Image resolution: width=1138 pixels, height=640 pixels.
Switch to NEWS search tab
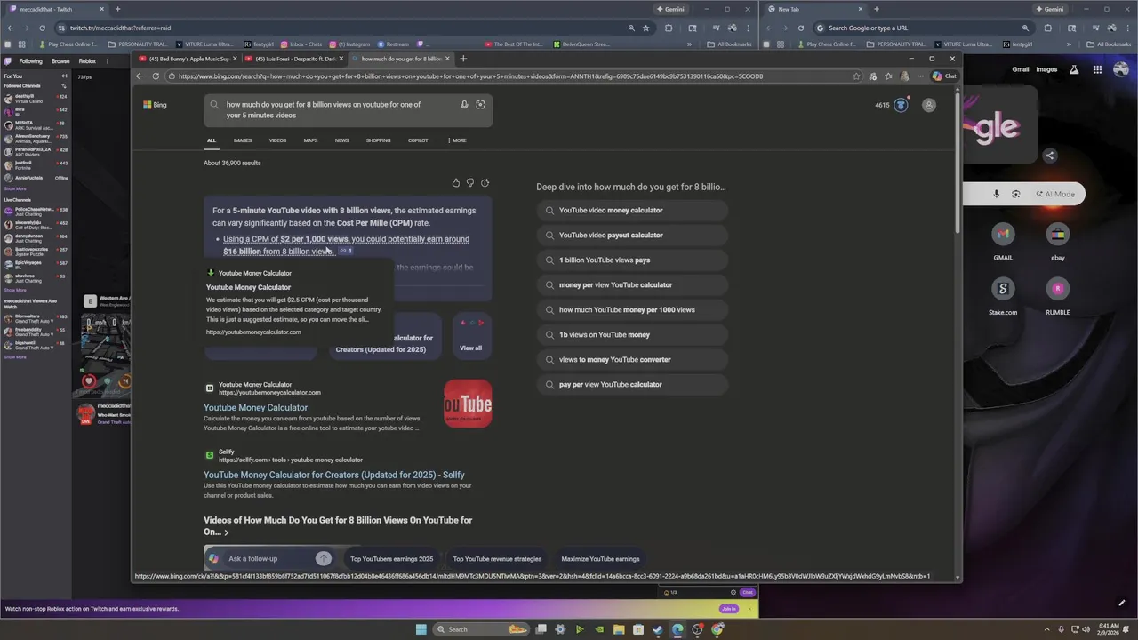coord(341,140)
